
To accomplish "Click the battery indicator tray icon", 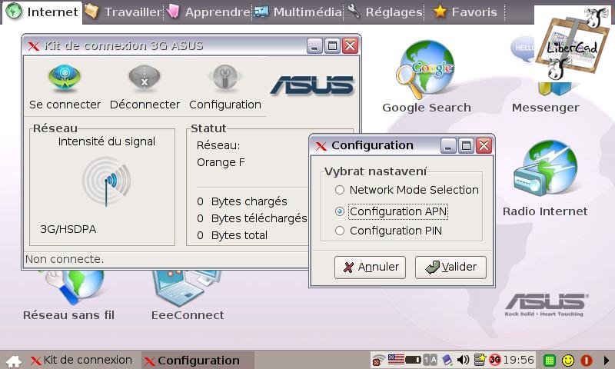I will [x=413, y=360].
